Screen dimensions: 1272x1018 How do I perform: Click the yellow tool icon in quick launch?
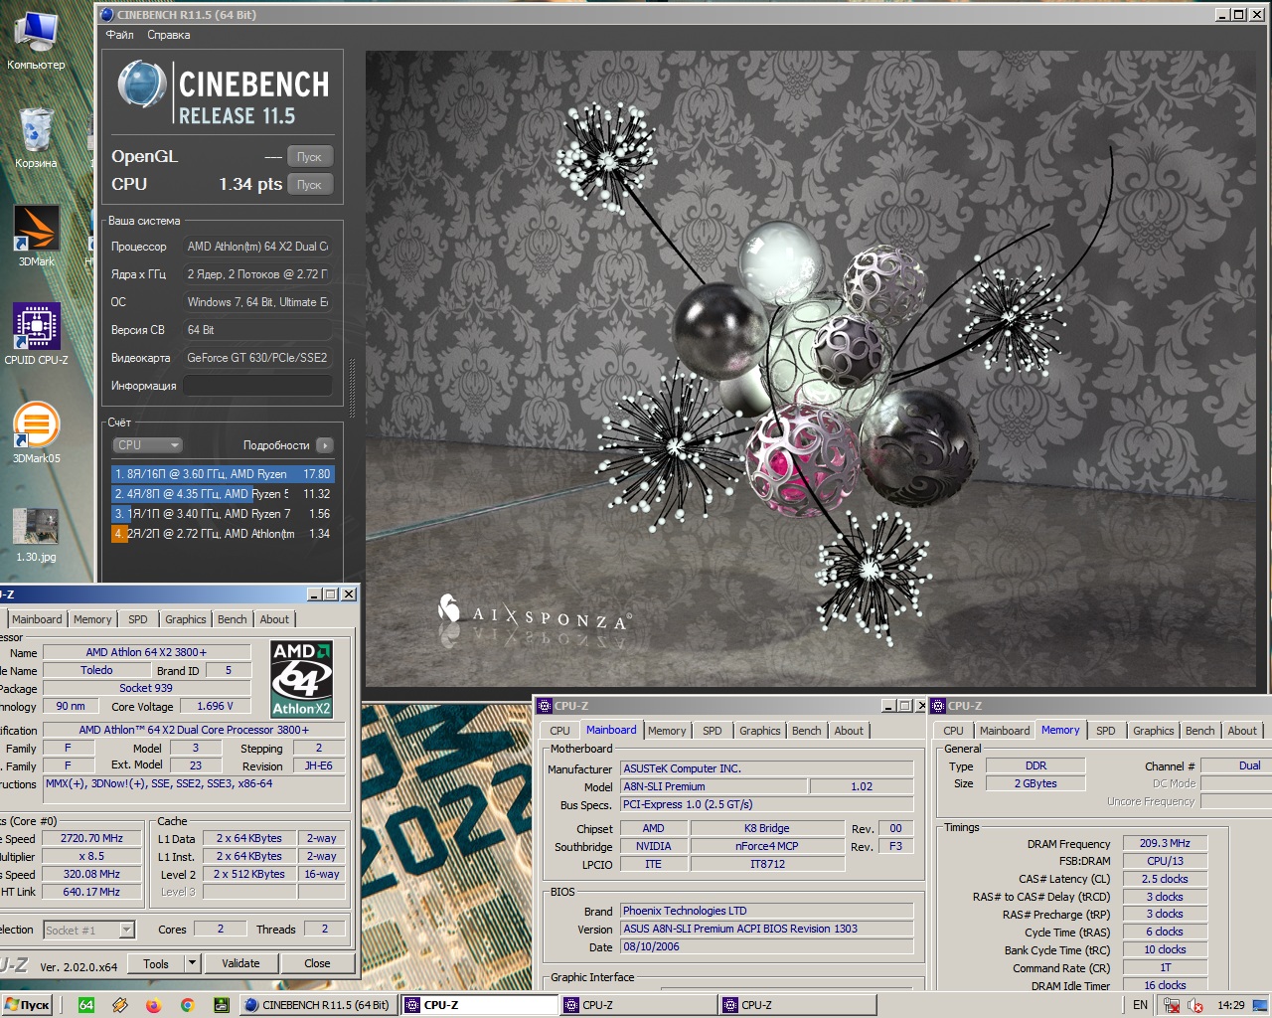[120, 1005]
